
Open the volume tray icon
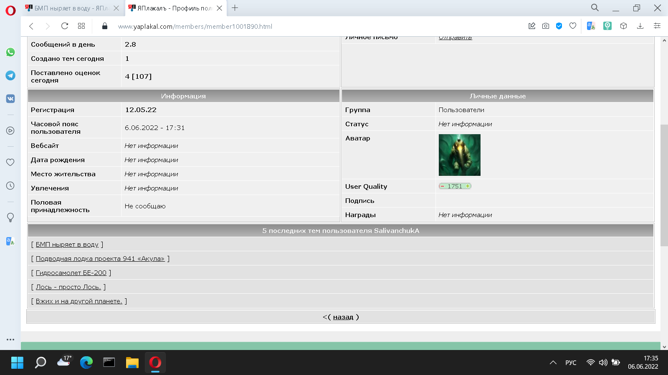click(603, 362)
